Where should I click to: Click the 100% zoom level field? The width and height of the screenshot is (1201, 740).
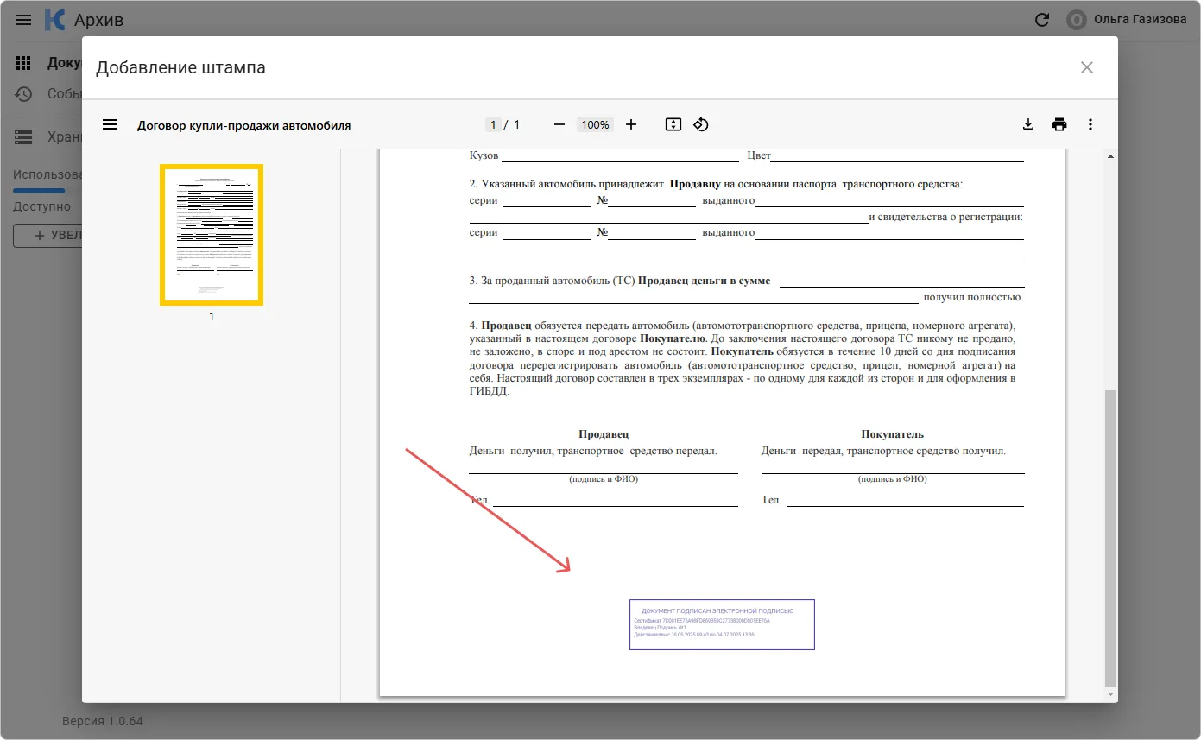595,124
